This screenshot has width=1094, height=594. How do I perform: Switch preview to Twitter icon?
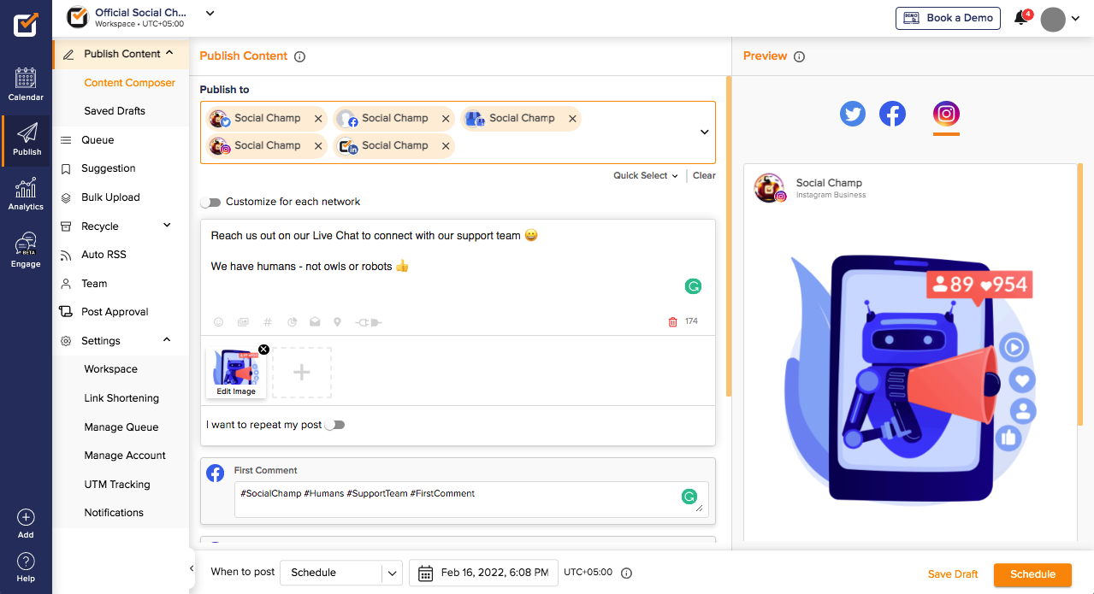[852, 114]
